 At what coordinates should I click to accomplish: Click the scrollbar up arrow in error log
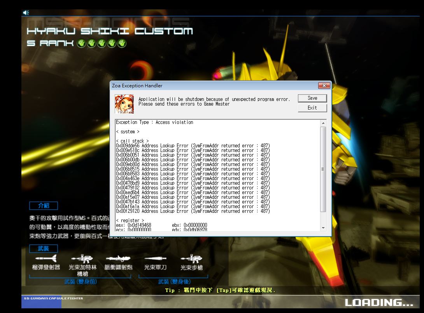click(x=323, y=123)
